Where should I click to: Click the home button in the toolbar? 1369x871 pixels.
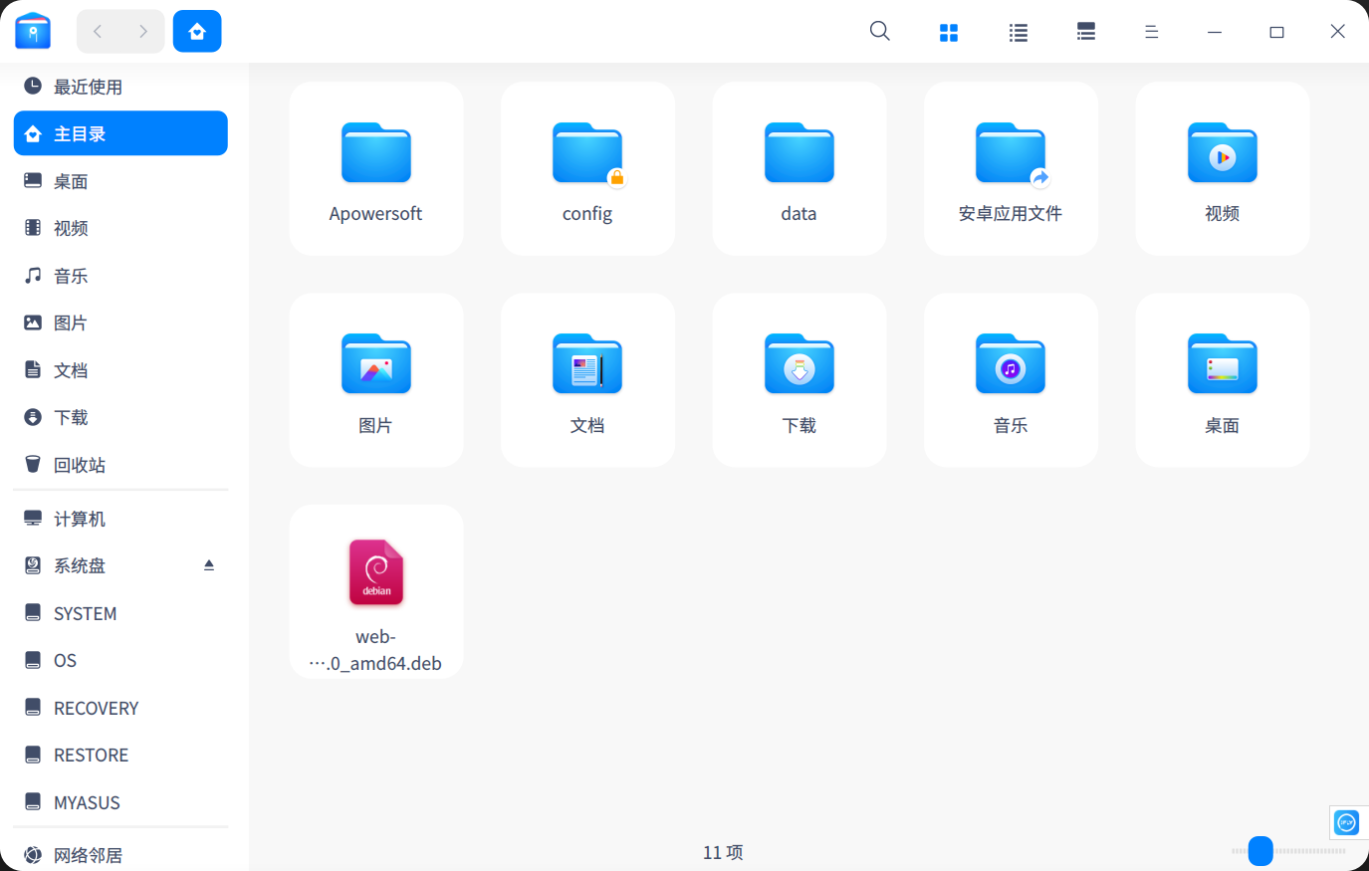[x=196, y=31]
